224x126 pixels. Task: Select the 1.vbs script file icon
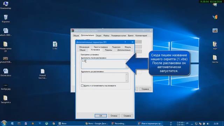(55, 45)
